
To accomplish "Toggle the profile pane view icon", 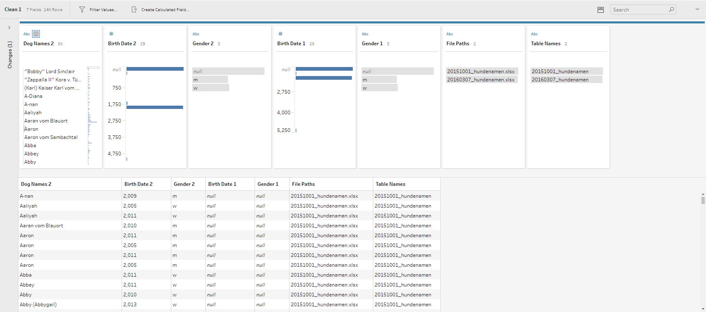I will 600,9.
